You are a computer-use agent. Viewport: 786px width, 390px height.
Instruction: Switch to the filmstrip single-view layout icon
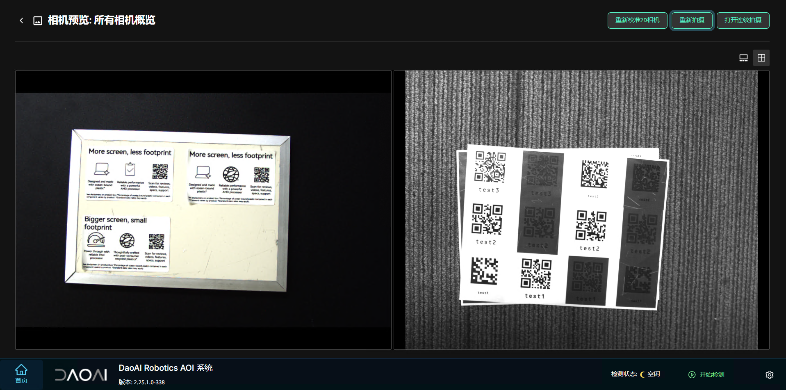(743, 58)
